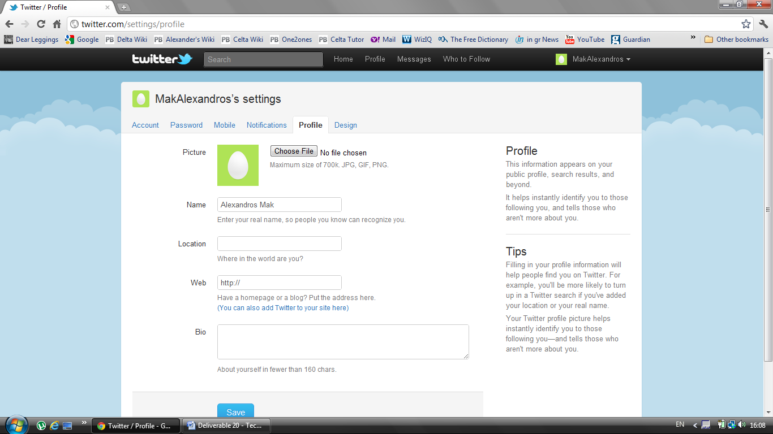
Task: Bookmark this page with the star icon
Action: coord(746,24)
